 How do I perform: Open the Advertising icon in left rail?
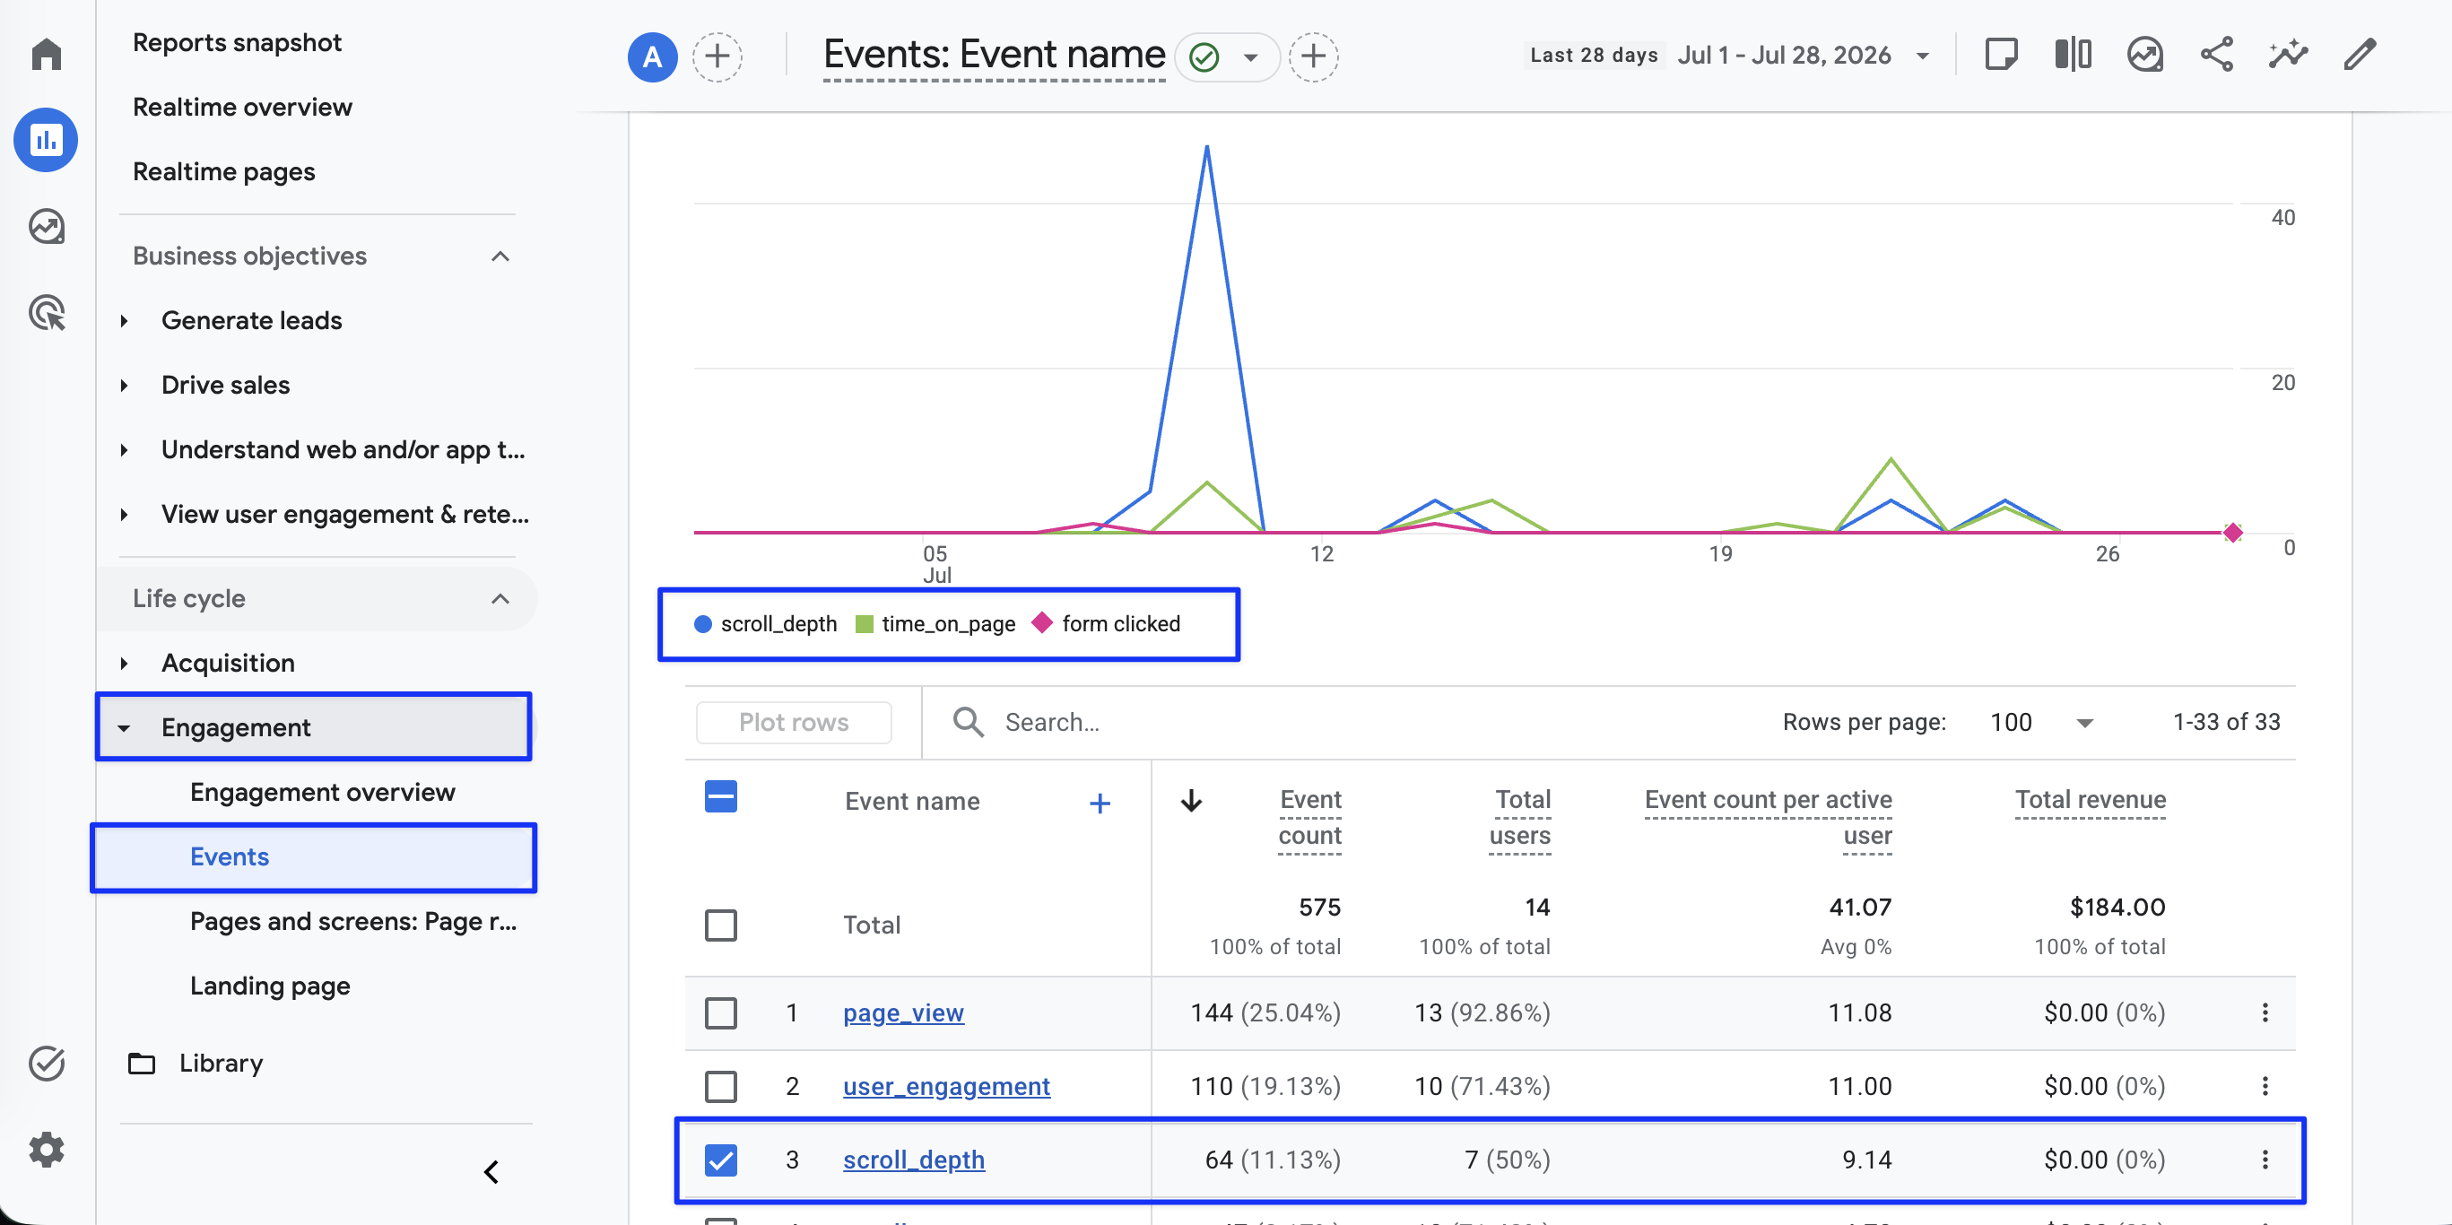[46, 313]
